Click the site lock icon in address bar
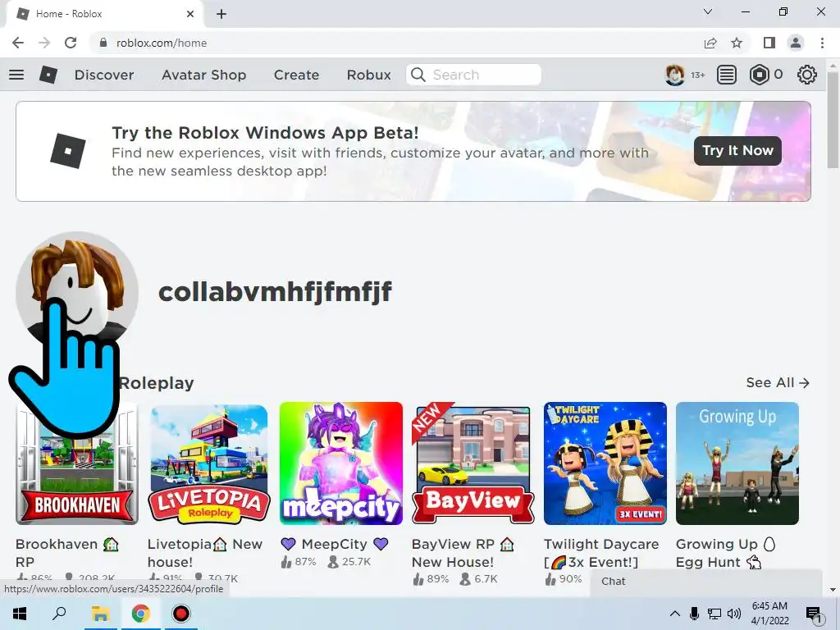Screen dimensions: 840x630 pos(103,43)
